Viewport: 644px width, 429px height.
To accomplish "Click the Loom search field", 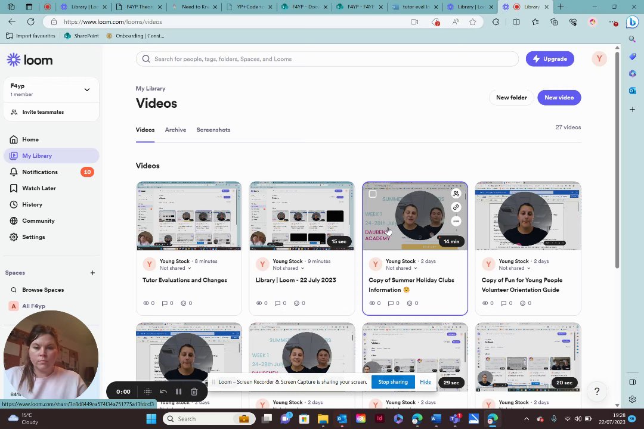I will (x=327, y=59).
